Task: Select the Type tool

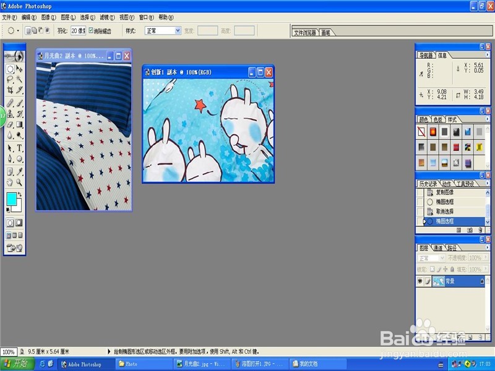Action: [x=19, y=148]
